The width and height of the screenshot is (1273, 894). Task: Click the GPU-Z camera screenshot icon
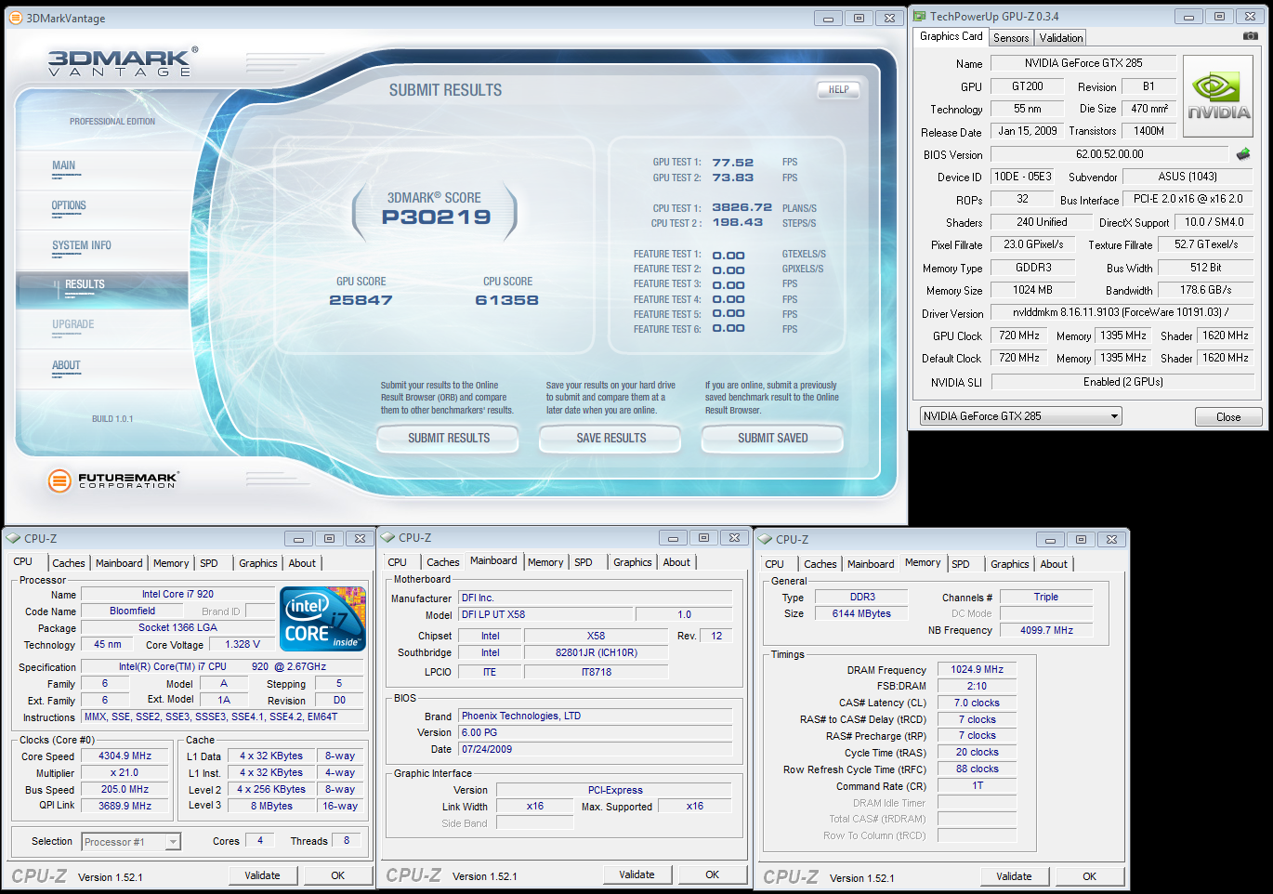1250,36
